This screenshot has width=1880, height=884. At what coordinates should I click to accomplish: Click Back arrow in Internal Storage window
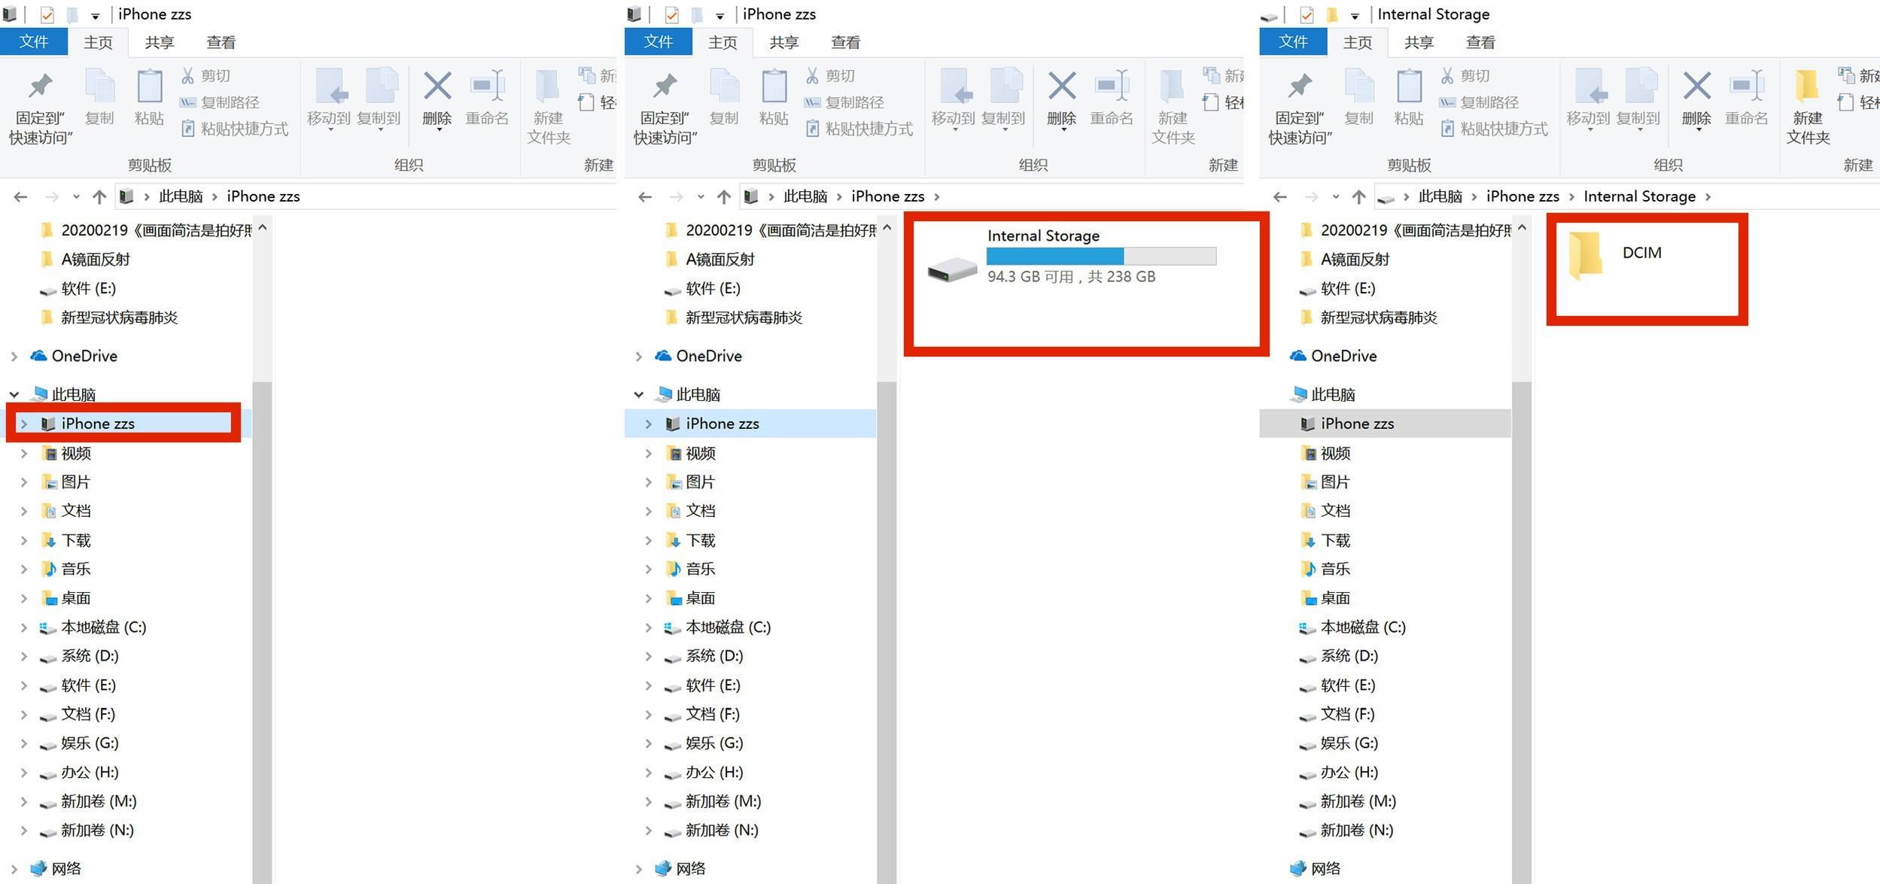click(1280, 197)
